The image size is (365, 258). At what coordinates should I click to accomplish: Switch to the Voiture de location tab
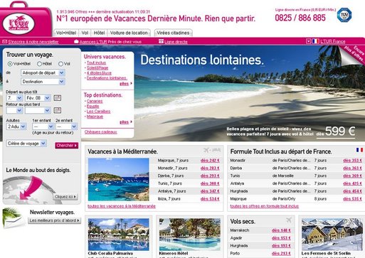(129, 33)
